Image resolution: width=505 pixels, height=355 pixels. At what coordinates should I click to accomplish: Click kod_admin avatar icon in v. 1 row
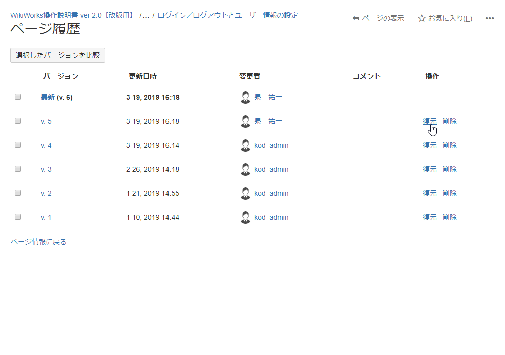[x=245, y=217]
